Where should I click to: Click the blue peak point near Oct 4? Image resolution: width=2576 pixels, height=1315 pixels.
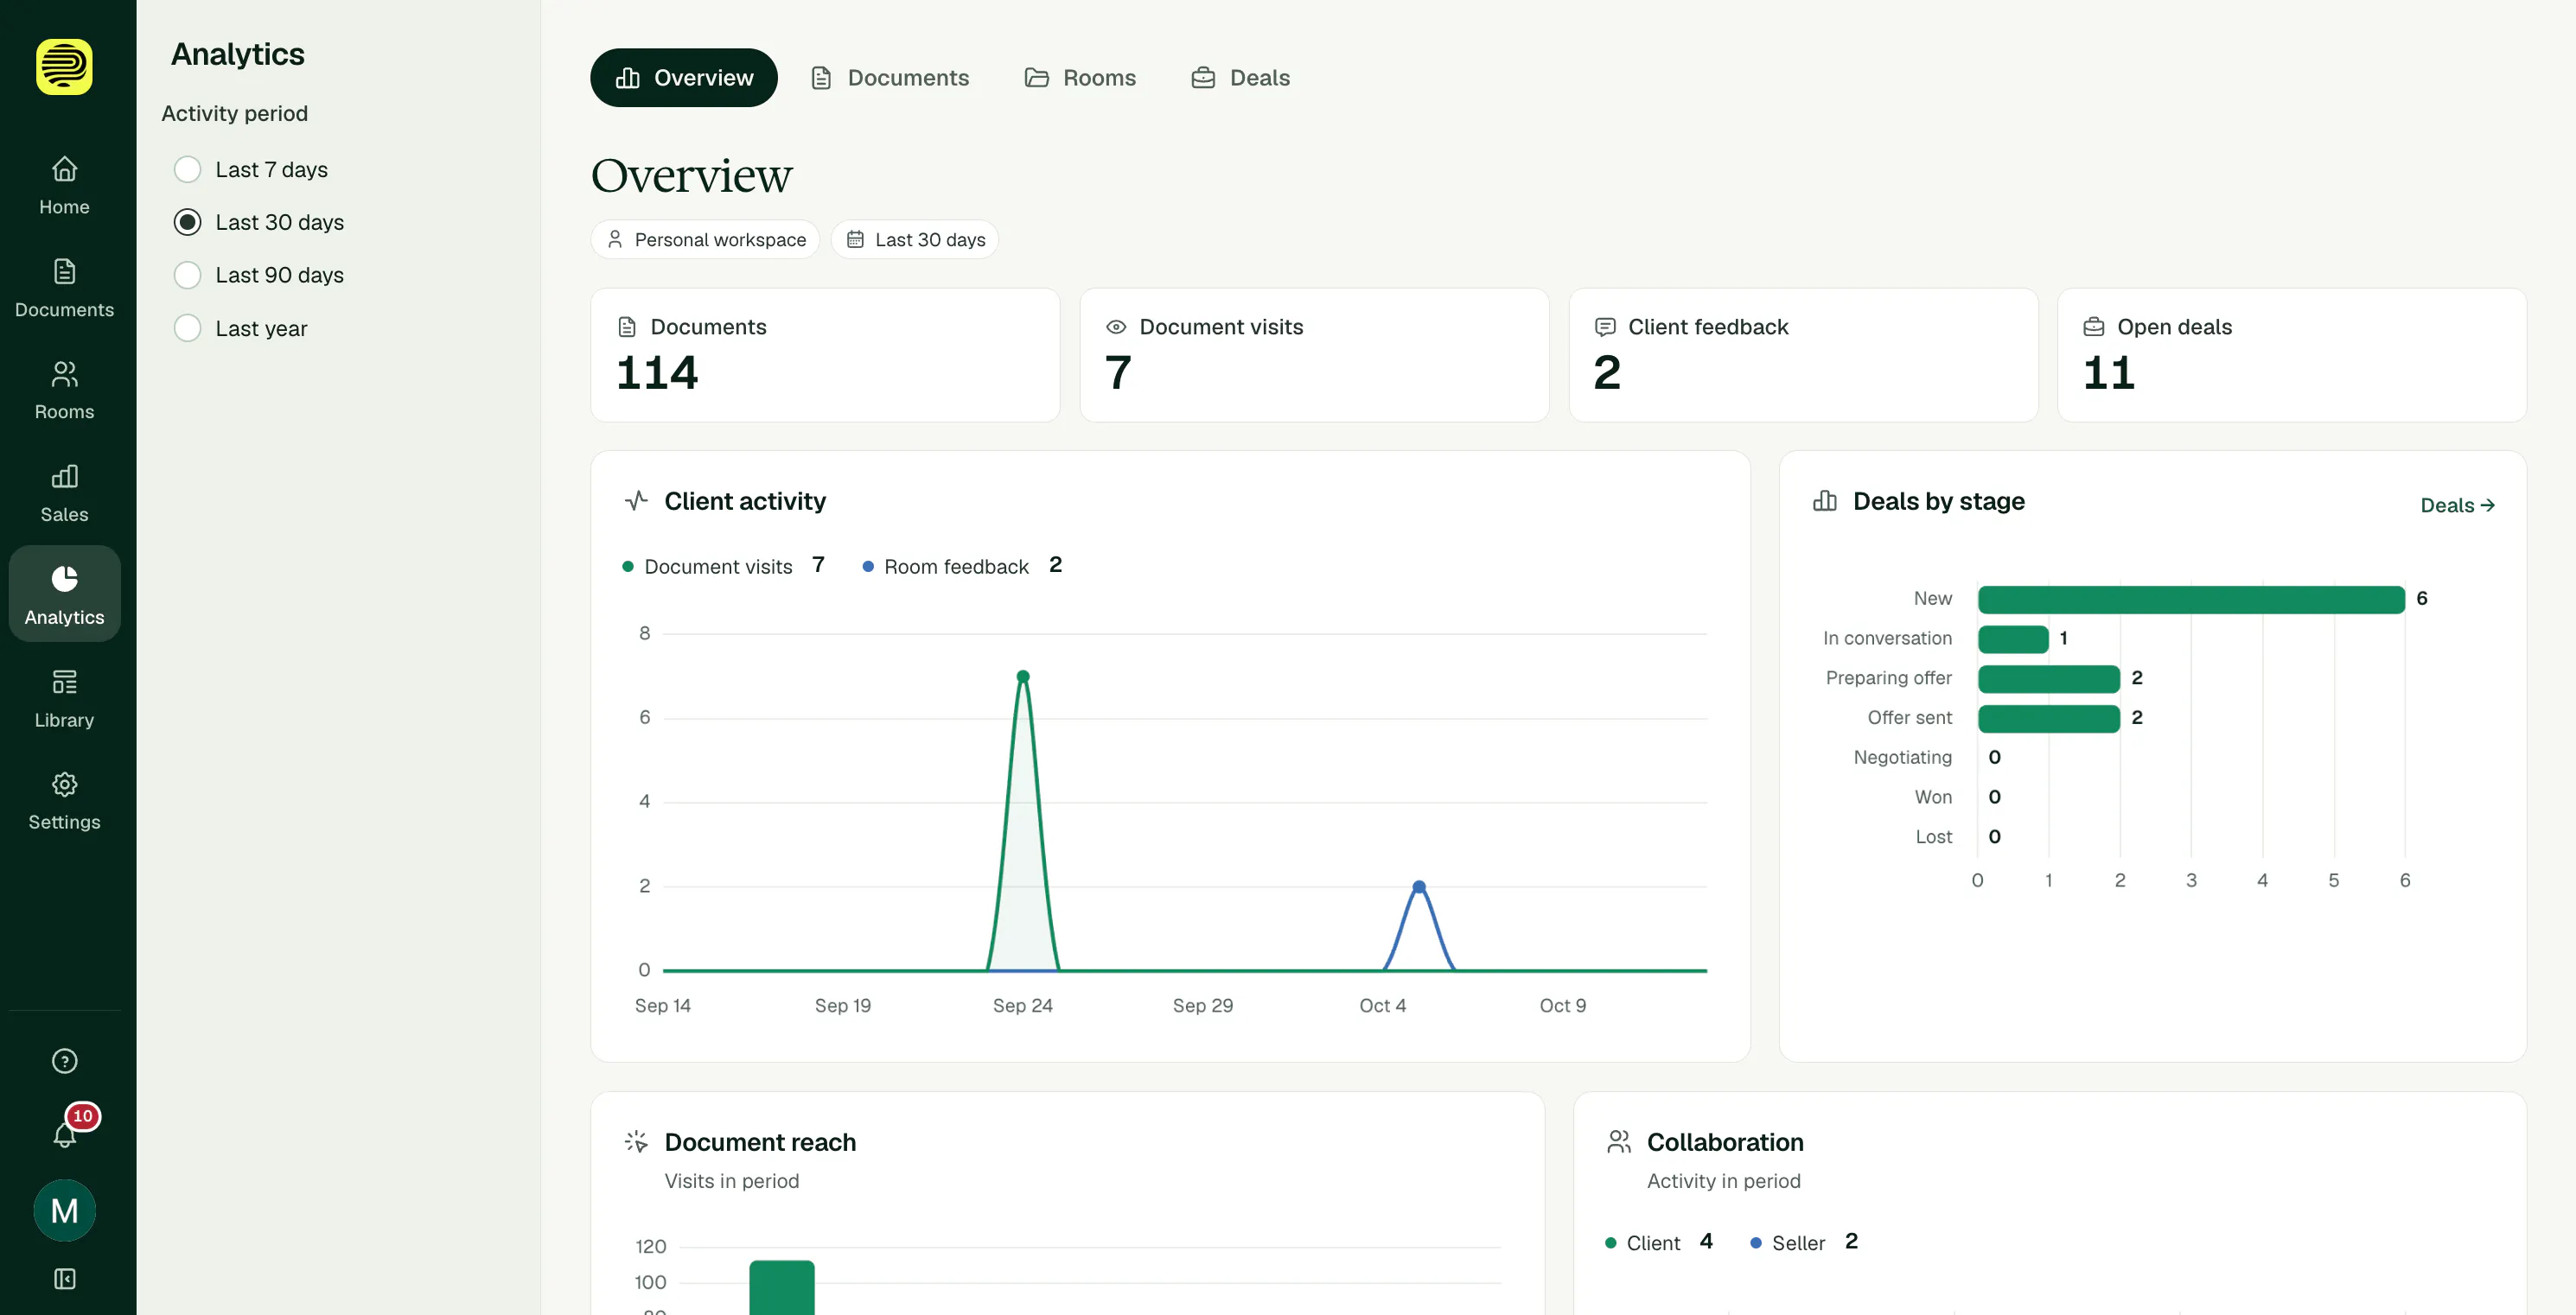[x=1419, y=886]
